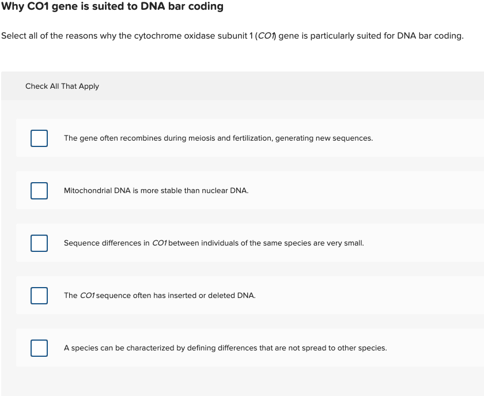Click the italicized CO1 text in instructions
This screenshot has height=396, width=484.
coord(266,35)
